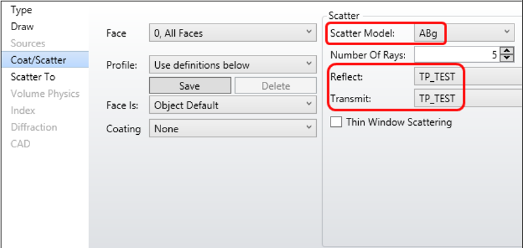Open the Type settings page
The width and height of the screenshot is (523, 248).
click(22, 10)
